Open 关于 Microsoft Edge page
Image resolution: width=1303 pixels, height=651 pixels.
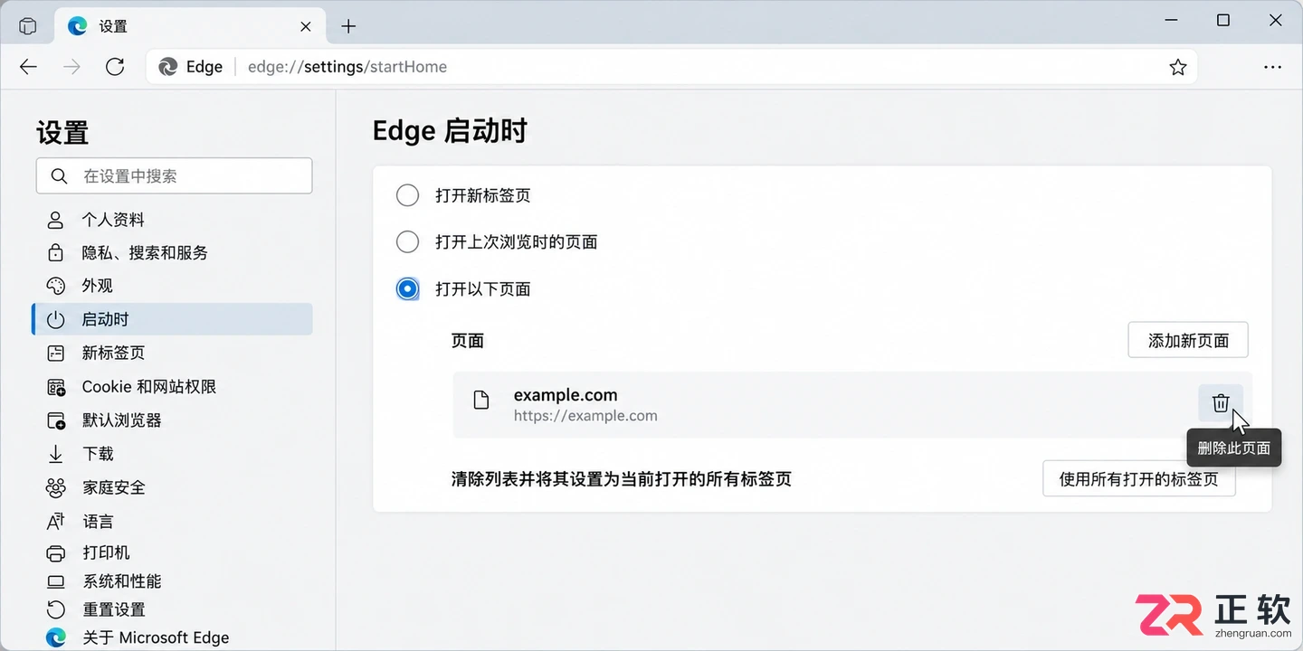(172, 637)
